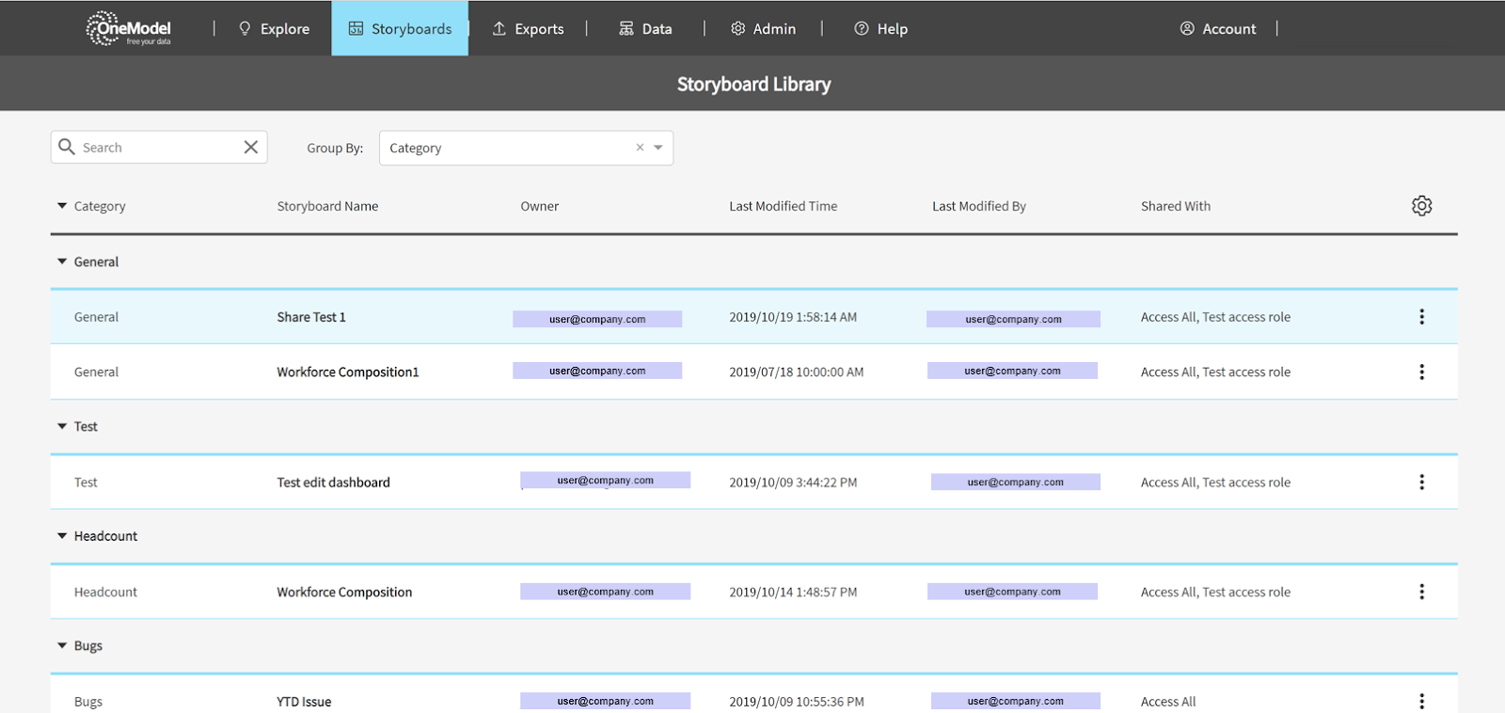The image size is (1505, 713).
Task: Open the Group By dropdown arrow
Action: [x=658, y=148]
